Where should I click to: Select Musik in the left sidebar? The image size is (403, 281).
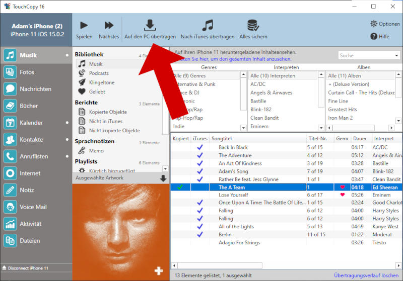point(36,55)
